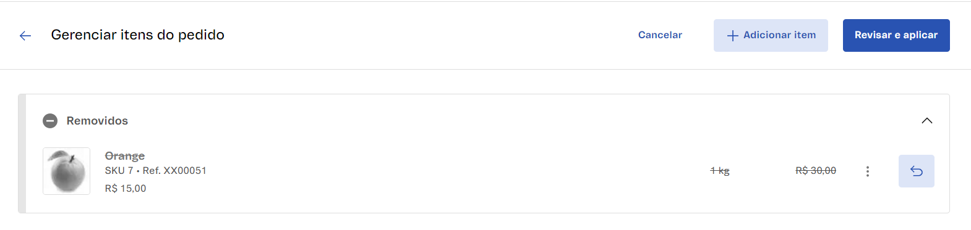Image resolution: width=971 pixels, height=230 pixels.
Task: Click the struck-through R$ 30,00 total
Action: pyautogui.click(x=816, y=171)
